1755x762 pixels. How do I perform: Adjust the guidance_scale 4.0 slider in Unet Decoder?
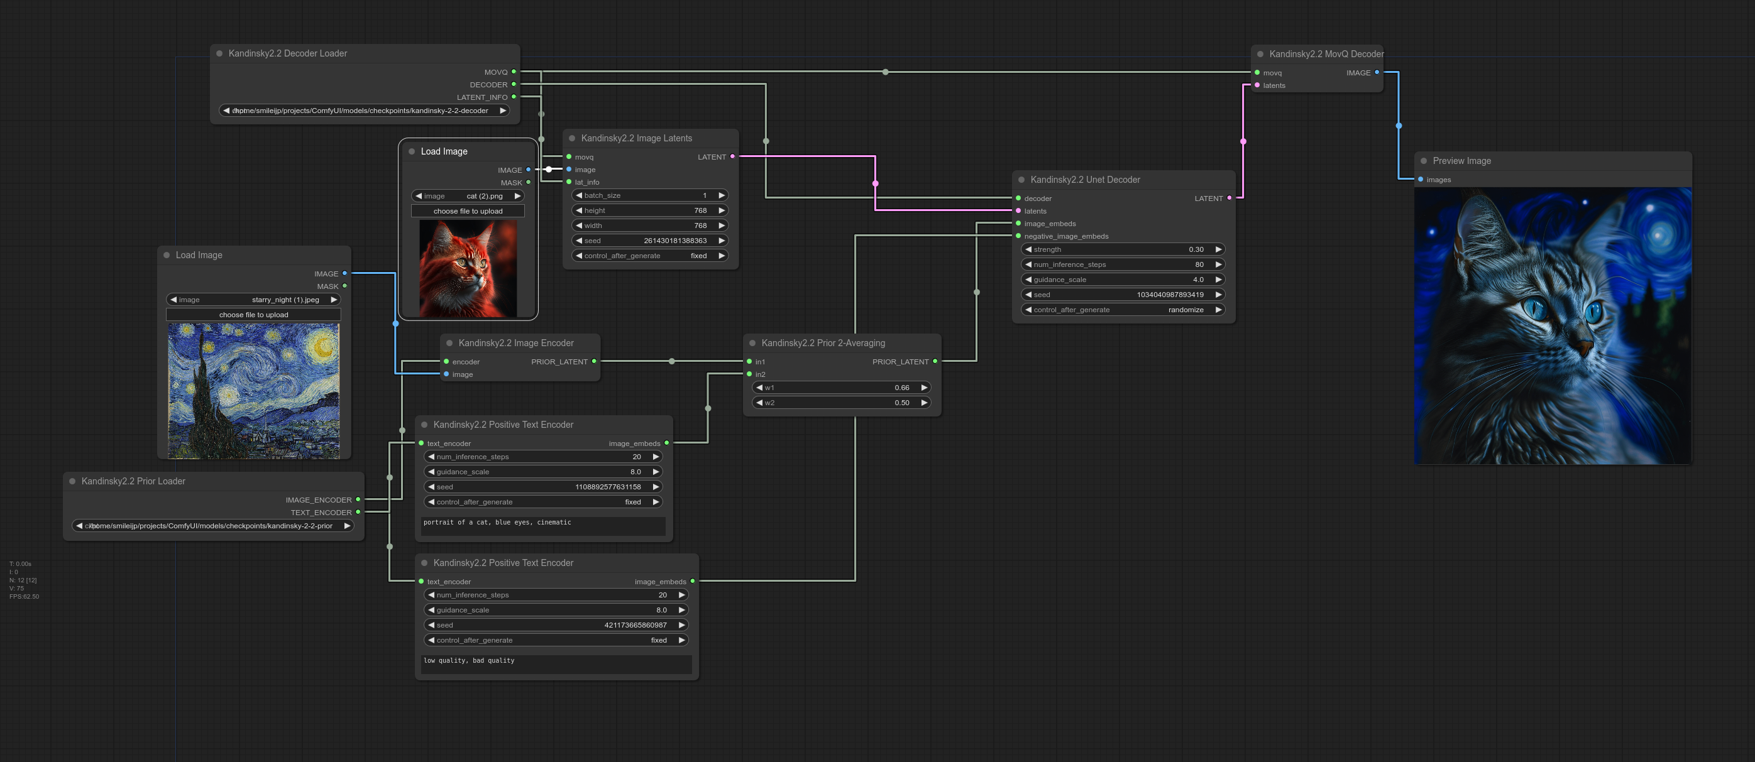1123,280
